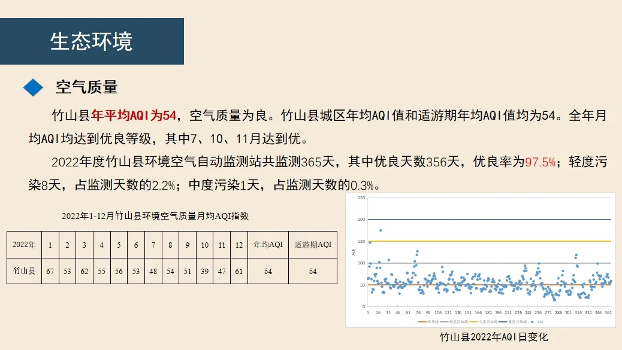The width and height of the screenshot is (622, 350).
Task: Click chart caption 竹山县2022年AQI日变化
Action: [494, 337]
